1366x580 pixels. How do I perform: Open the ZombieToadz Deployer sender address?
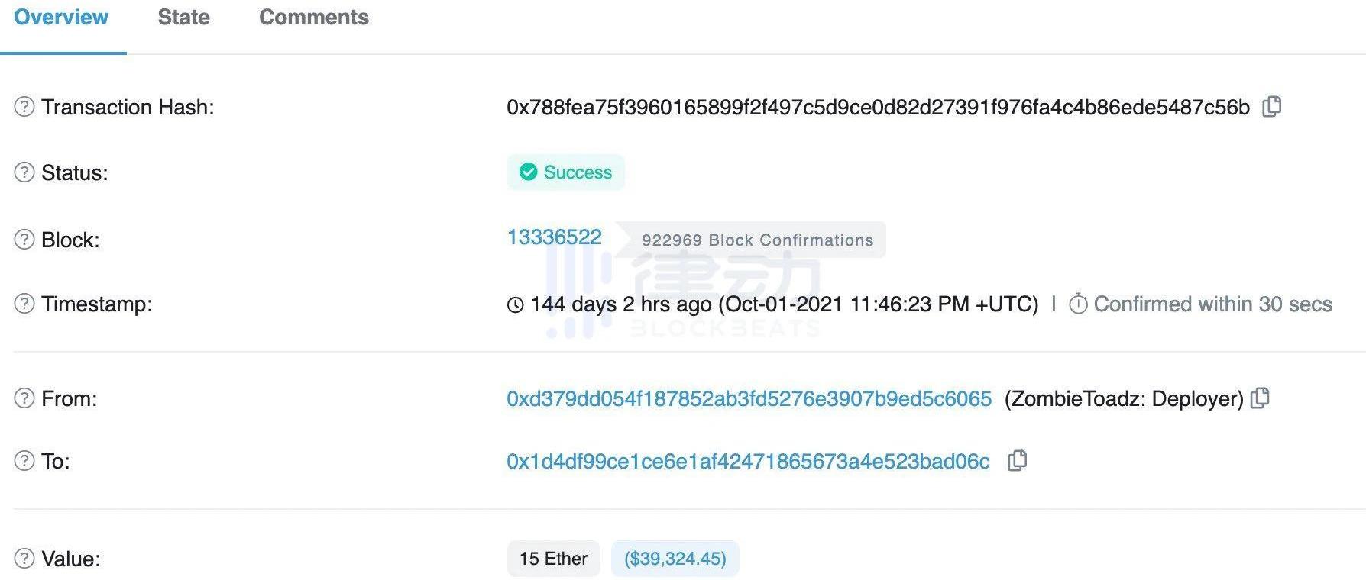749,398
